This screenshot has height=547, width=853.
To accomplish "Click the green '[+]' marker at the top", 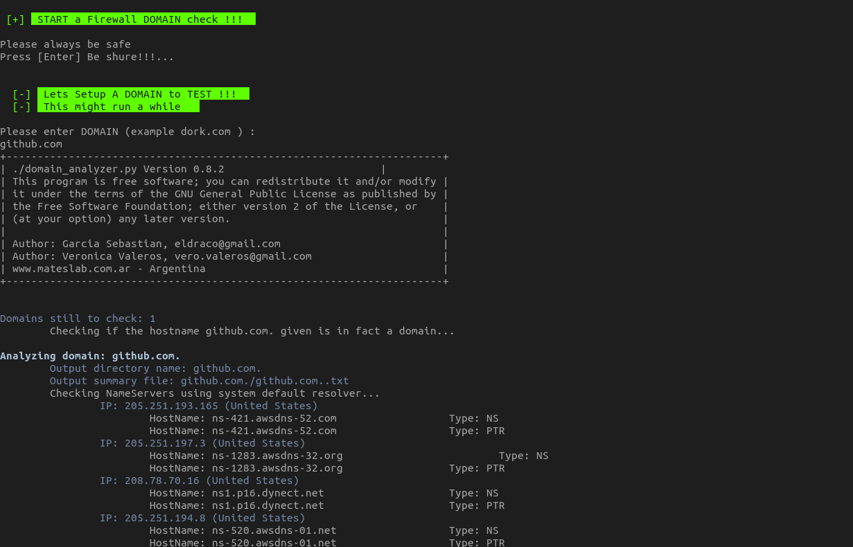I will (15, 19).
